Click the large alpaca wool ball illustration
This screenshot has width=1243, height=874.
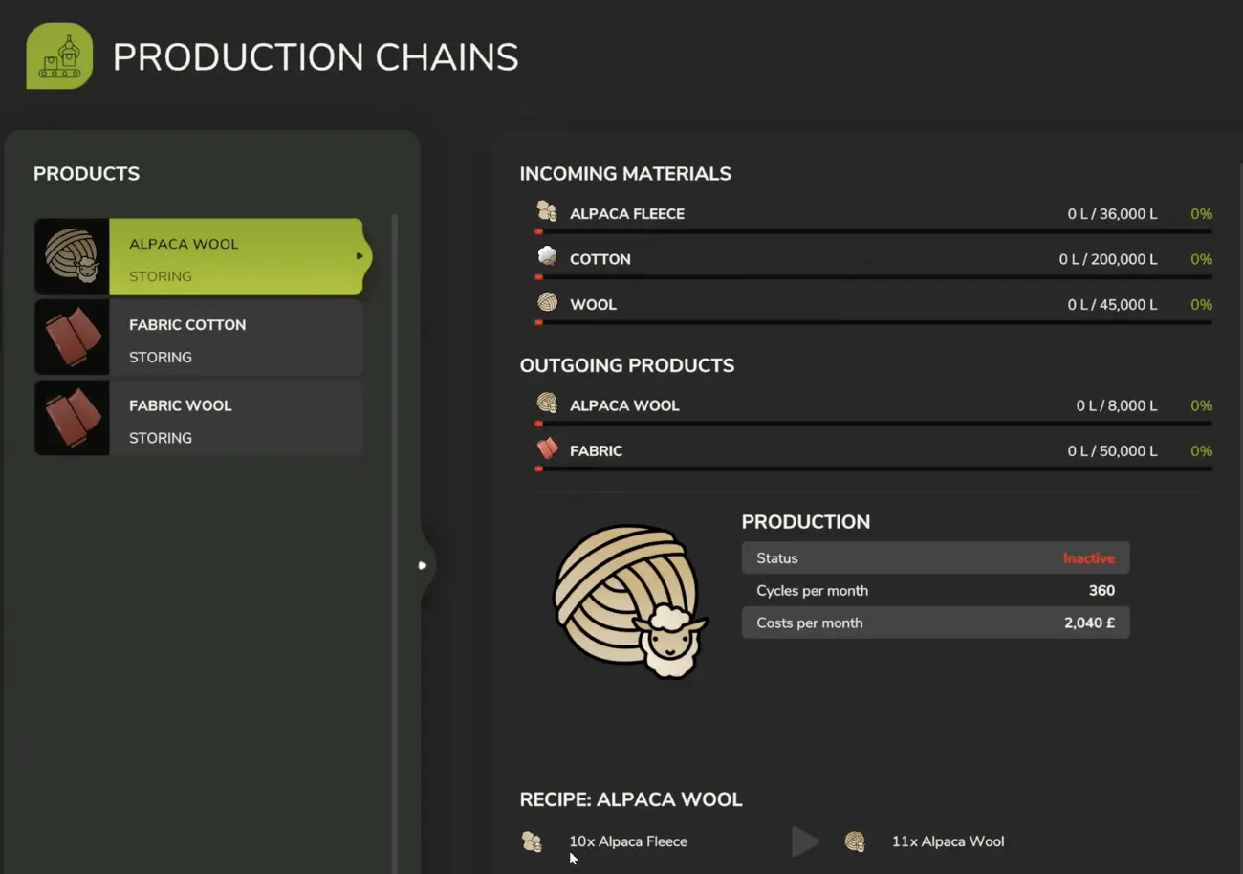tap(630, 601)
